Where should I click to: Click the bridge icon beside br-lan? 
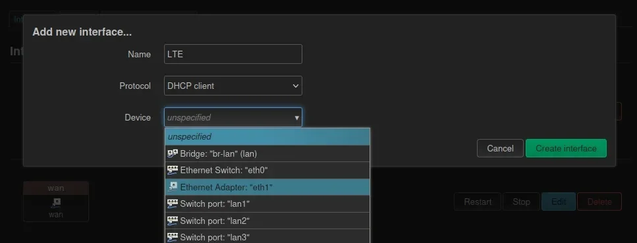click(x=173, y=153)
